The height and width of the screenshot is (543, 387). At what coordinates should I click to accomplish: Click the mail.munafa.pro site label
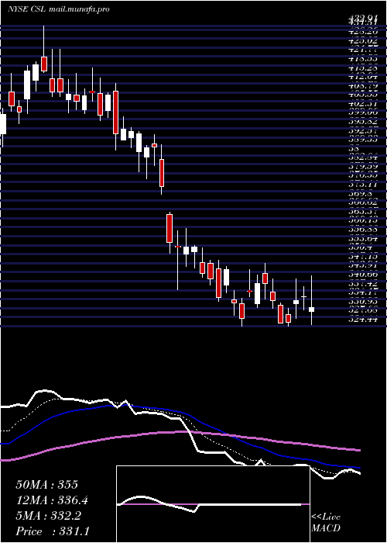[79, 9]
